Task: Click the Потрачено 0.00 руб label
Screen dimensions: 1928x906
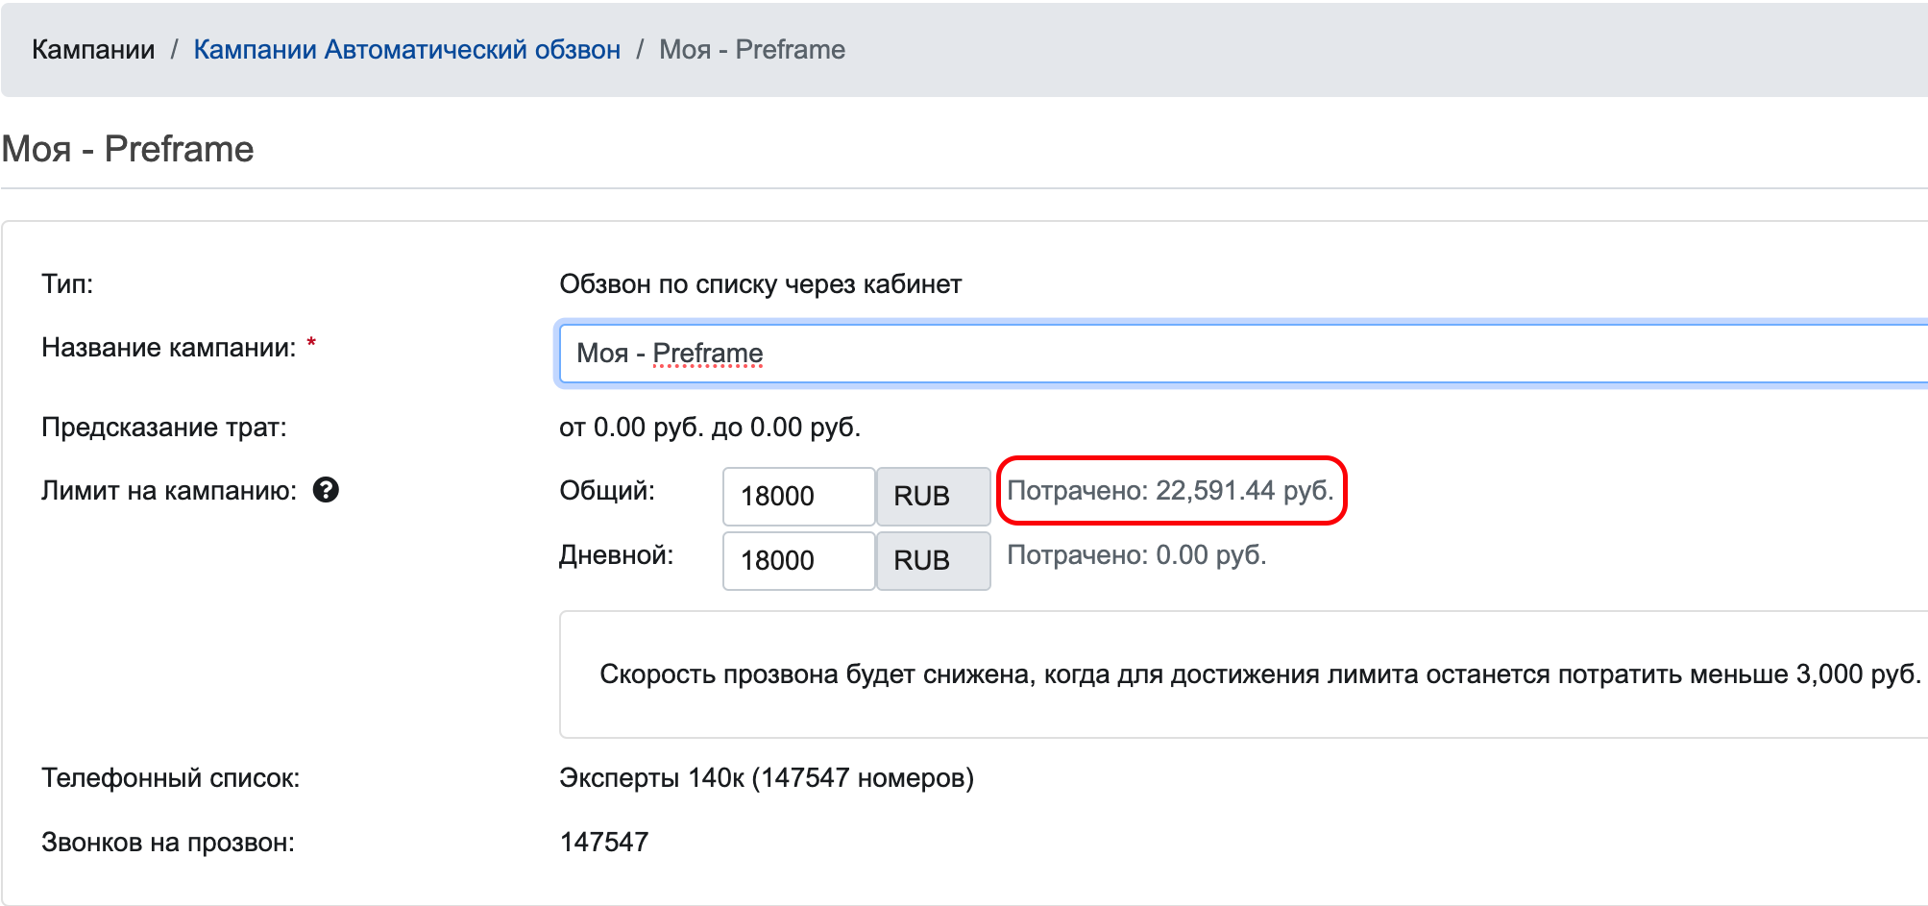Action: coord(1136,554)
